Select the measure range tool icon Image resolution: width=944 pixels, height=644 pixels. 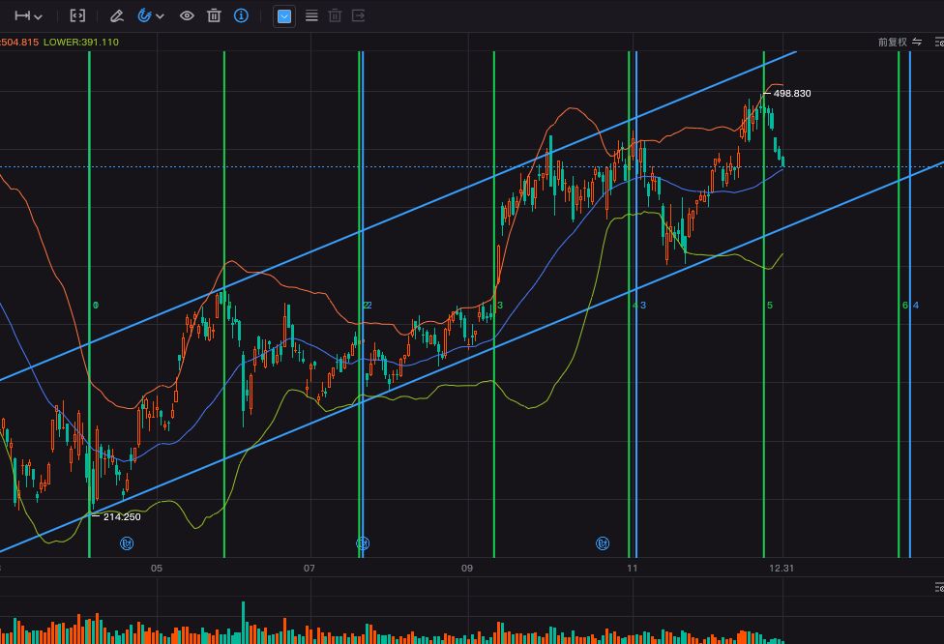pyautogui.click(x=22, y=15)
